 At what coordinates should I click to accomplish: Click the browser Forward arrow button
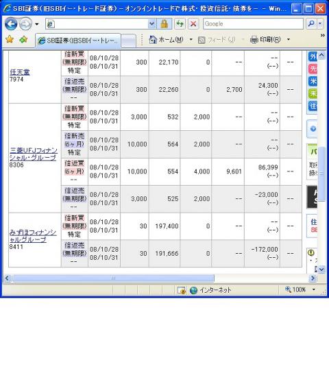tap(25, 24)
